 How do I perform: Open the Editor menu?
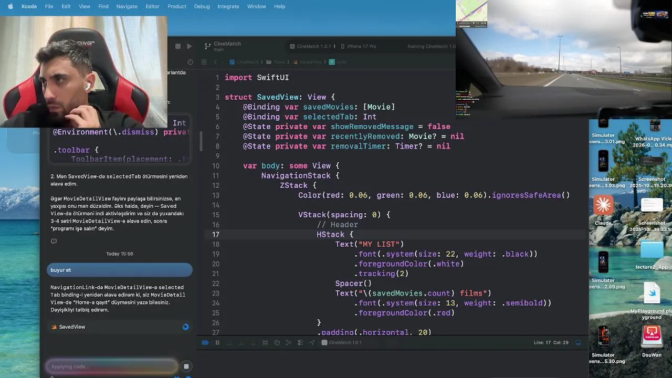152,6
